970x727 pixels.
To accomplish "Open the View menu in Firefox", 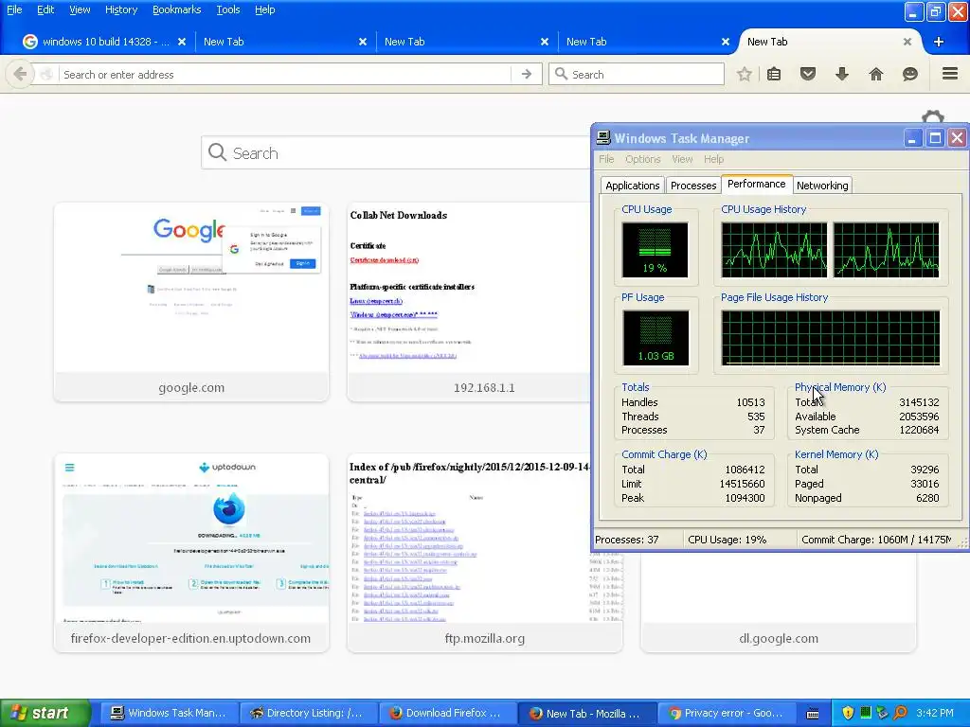I will [x=80, y=9].
